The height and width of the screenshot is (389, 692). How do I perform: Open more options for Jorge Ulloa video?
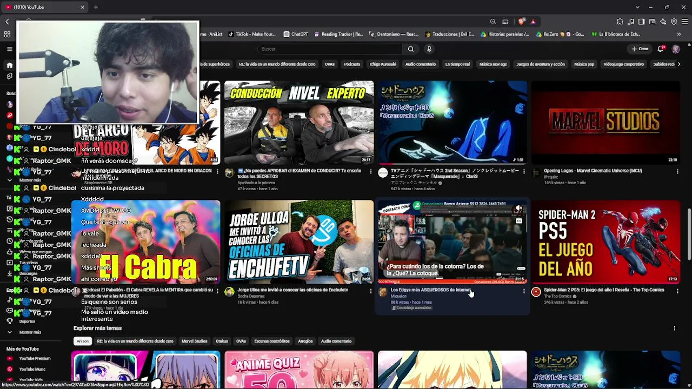pos(370,291)
